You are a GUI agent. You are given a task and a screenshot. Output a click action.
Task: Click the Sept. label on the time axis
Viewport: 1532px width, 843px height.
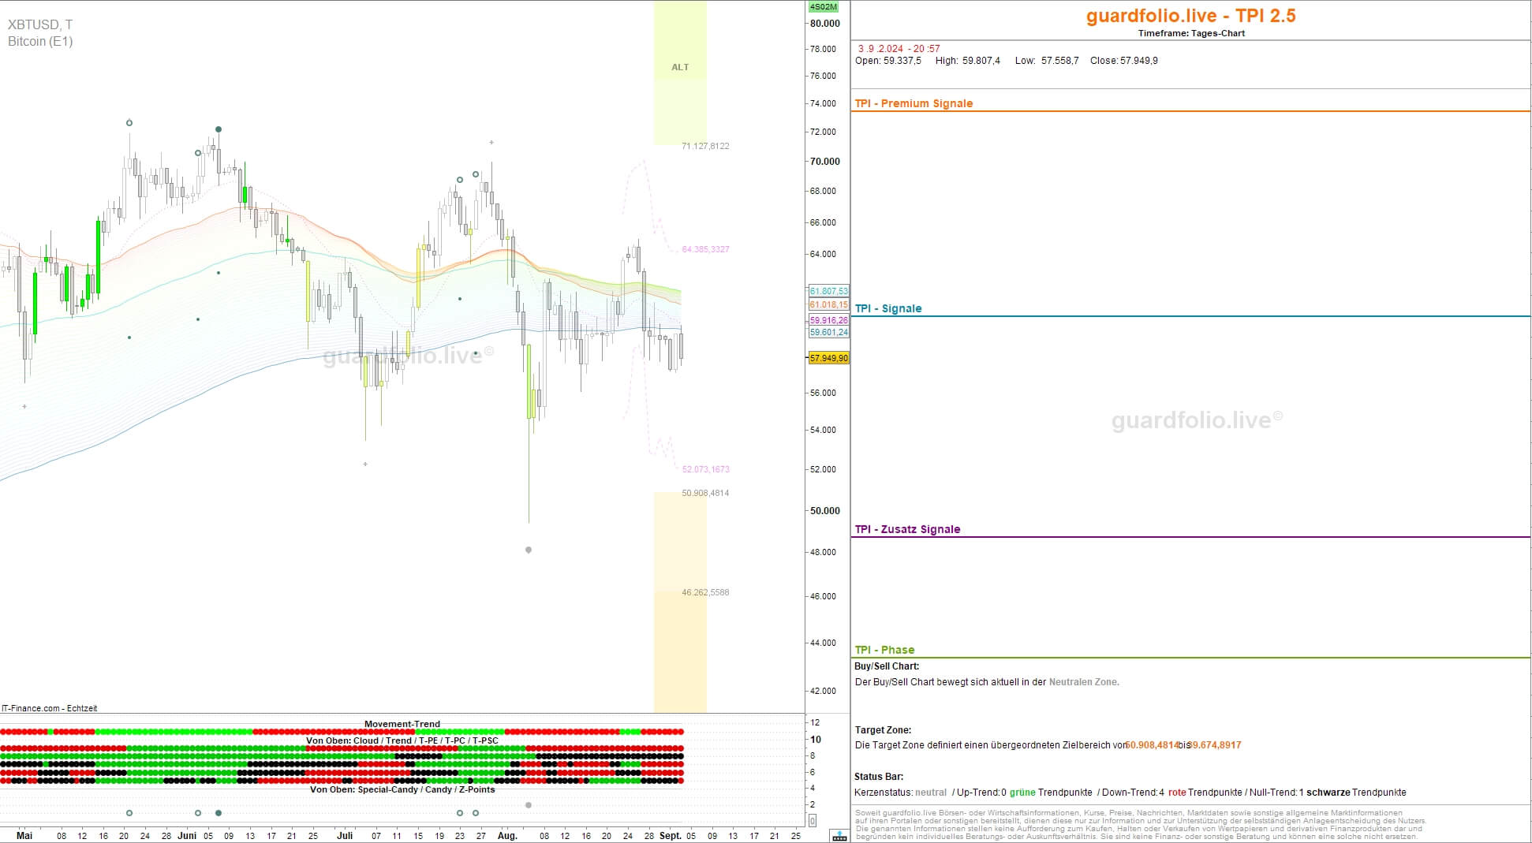(x=671, y=835)
